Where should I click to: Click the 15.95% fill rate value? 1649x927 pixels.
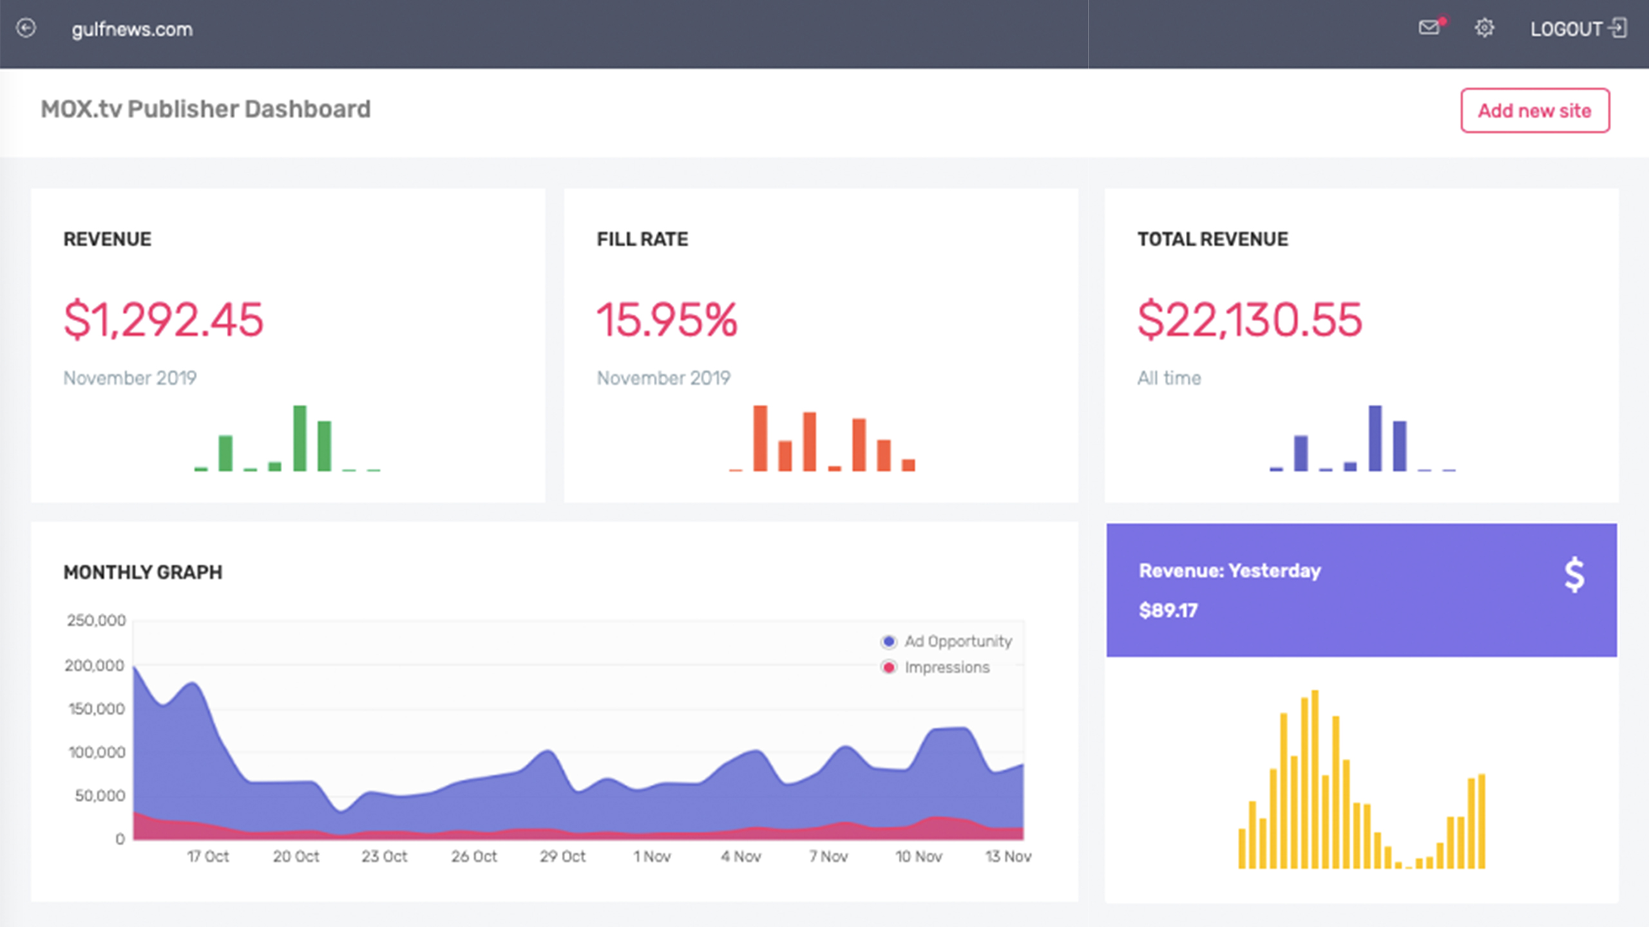pyautogui.click(x=667, y=319)
